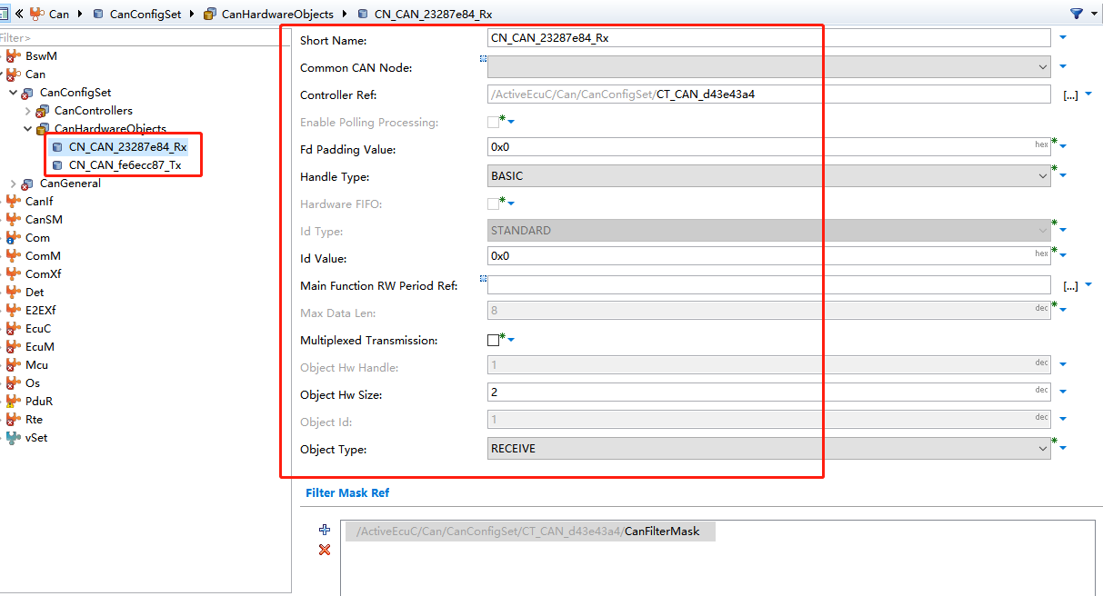Open the filter funnel icon at top right
Image resolution: width=1103 pixels, height=596 pixels.
[1076, 14]
